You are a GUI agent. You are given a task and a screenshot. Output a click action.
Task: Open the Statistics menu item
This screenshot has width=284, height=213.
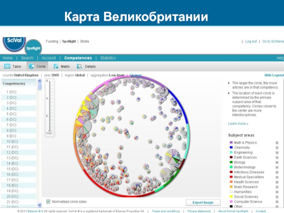pos(108,58)
